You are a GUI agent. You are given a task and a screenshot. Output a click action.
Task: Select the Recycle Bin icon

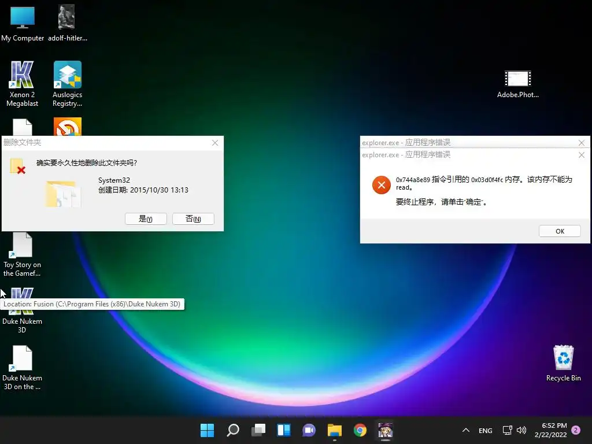tap(563, 363)
